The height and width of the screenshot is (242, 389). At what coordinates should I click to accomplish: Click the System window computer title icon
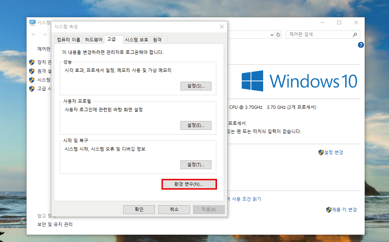coord(32,22)
